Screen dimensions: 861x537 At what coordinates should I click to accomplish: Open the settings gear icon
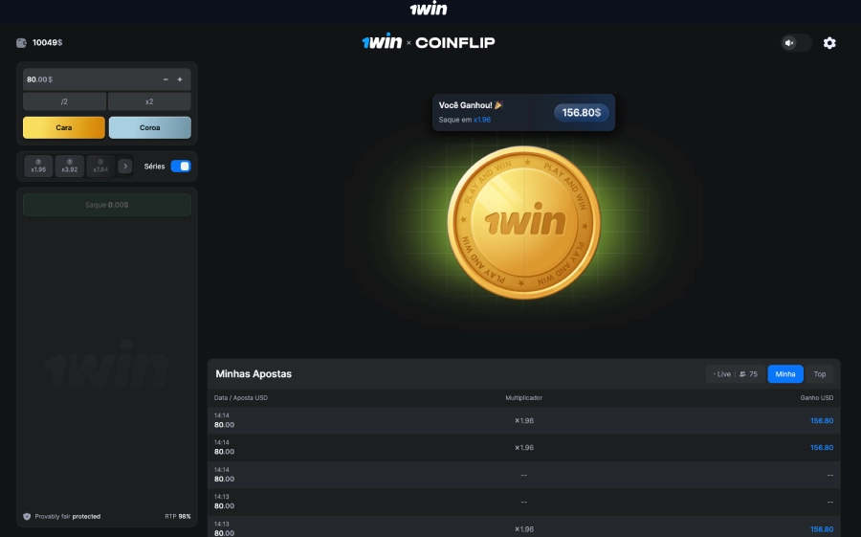pyautogui.click(x=829, y=43)
